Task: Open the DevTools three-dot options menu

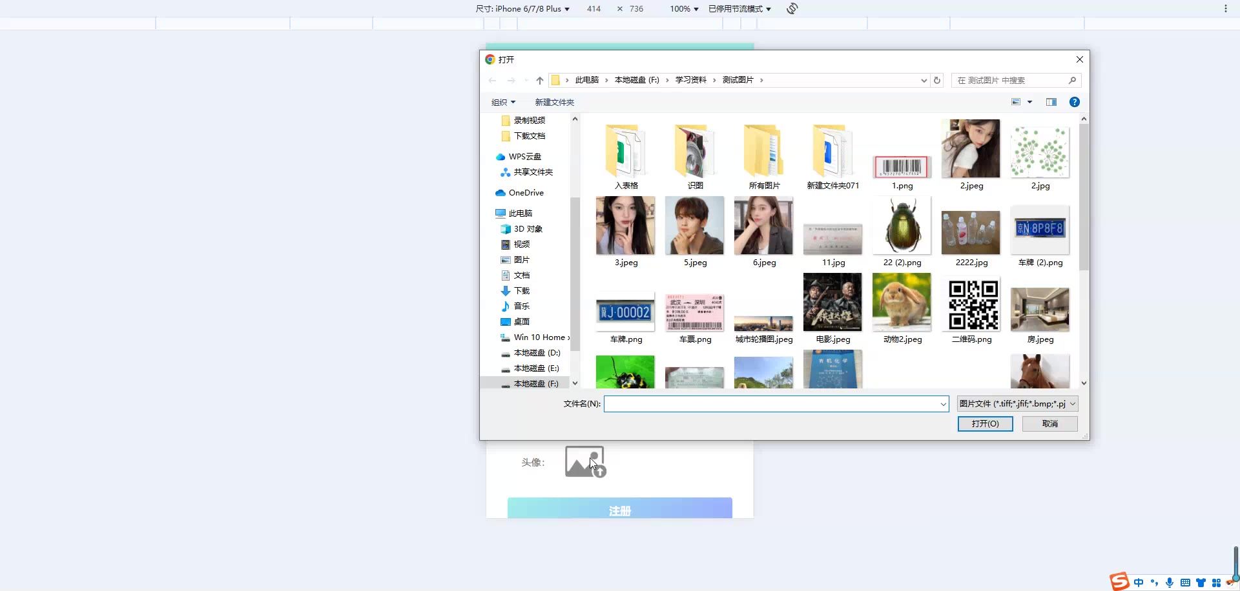Action: click(x=1226, y=8)
